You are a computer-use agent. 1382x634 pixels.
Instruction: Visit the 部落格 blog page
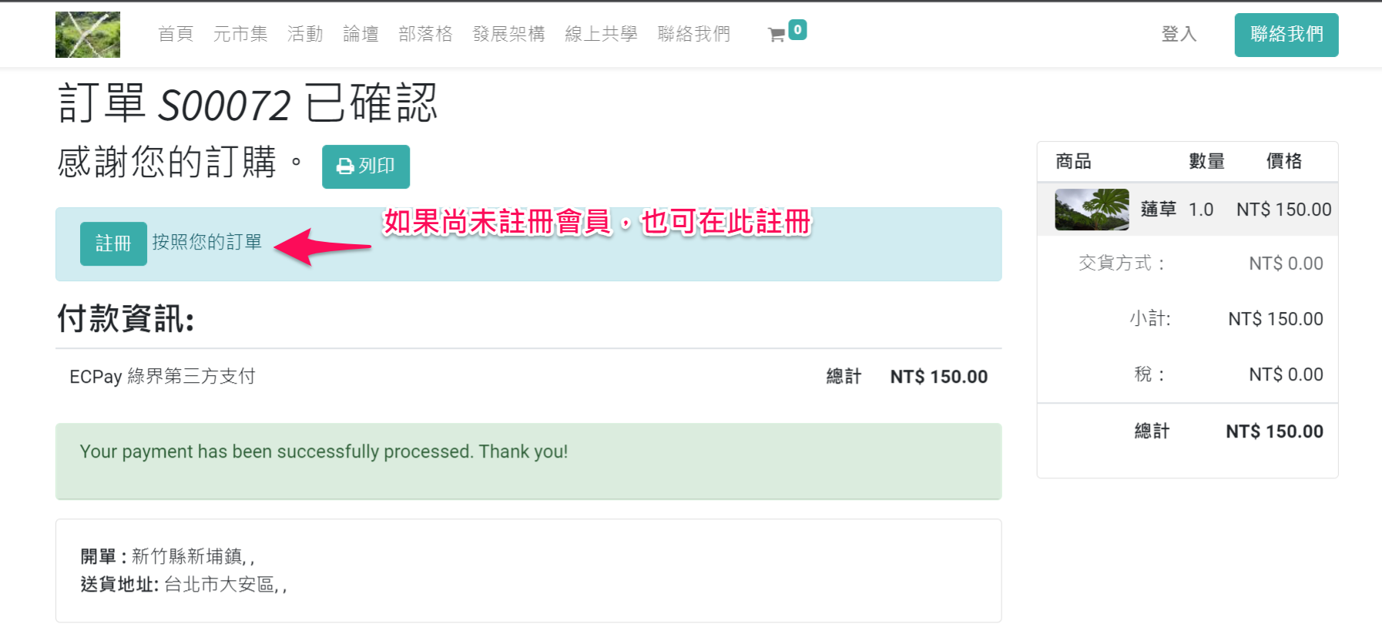click(425, 34)
